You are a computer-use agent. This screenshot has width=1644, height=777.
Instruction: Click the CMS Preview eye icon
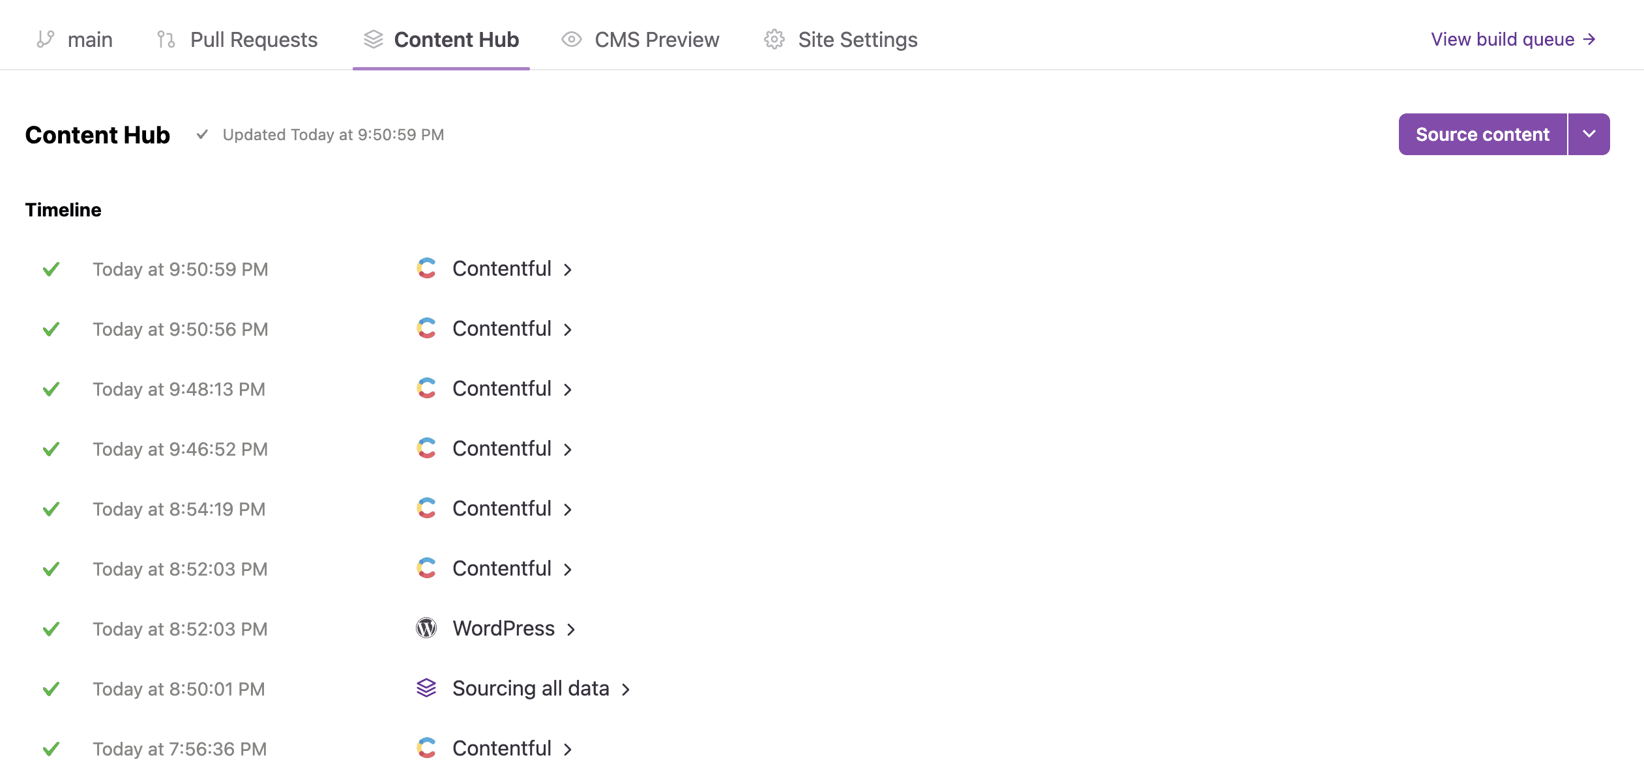[572, 40]
